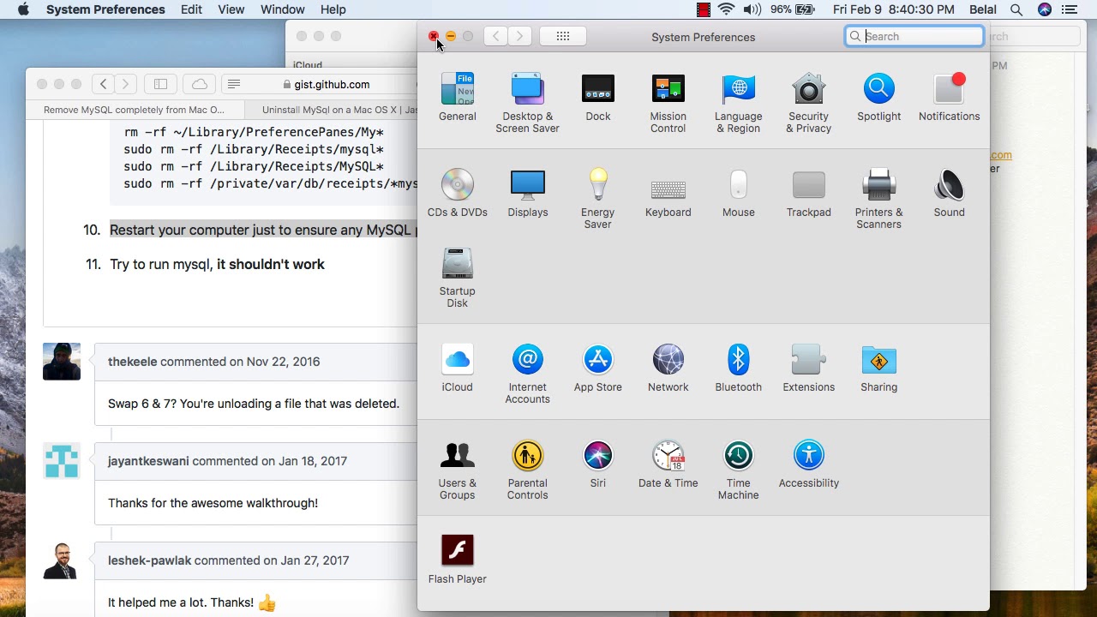Open the Trackpad preference pane
The width and height of the screenshot is (1097, 617).
pyautogui.click(x=808, y=193)
